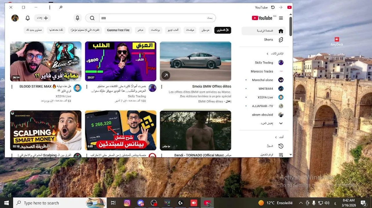
Task: Open AJJAFRAR - TV channel in sidebar
Action: click(x=264, y=106)
